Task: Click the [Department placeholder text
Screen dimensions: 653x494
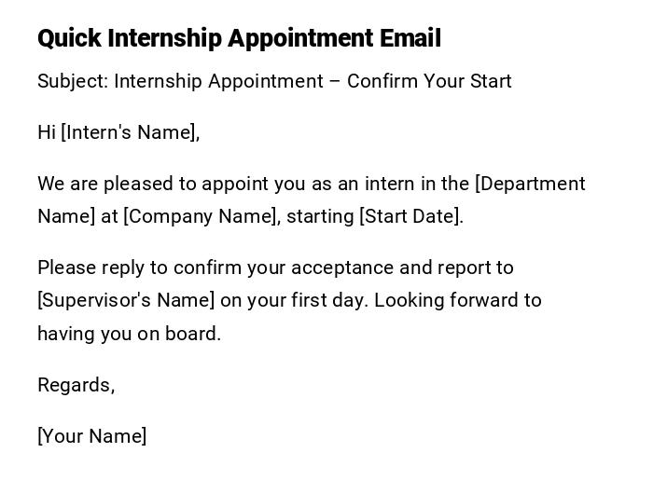Action: coord(530,185)
